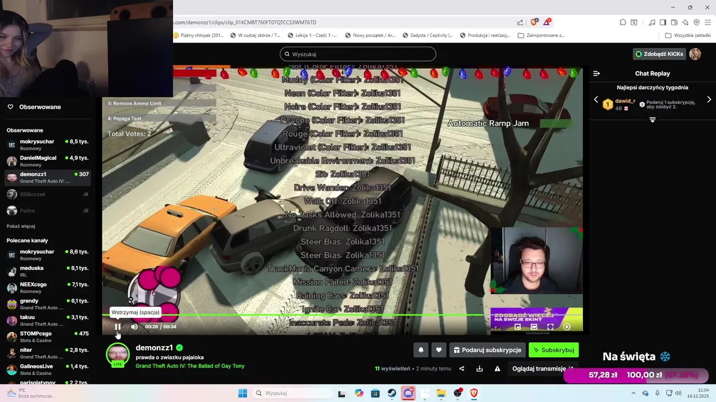Screen dimensions: 716x402
Task: Open Brave VPN shield icon
Action: pos(696,22)
